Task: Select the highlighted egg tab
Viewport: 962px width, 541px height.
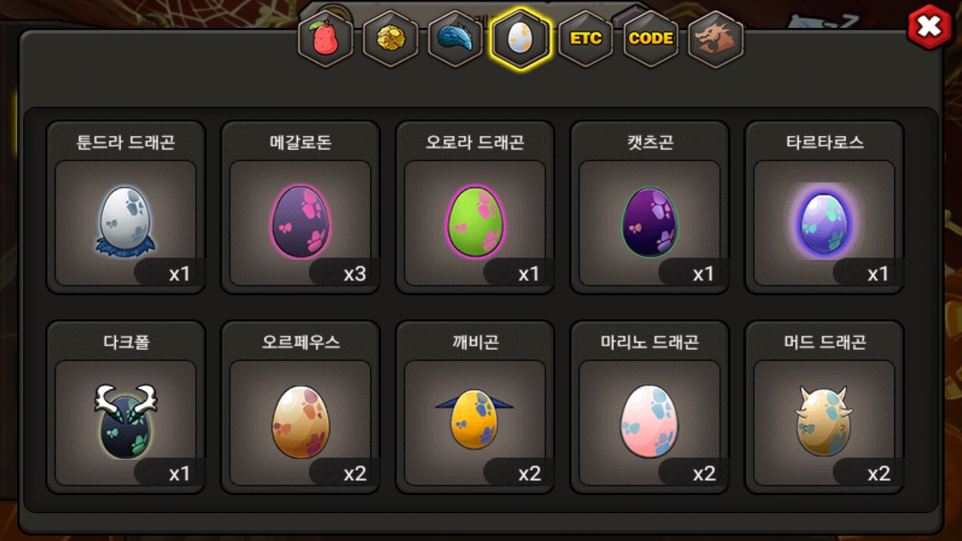Action: tap(520, 39)
